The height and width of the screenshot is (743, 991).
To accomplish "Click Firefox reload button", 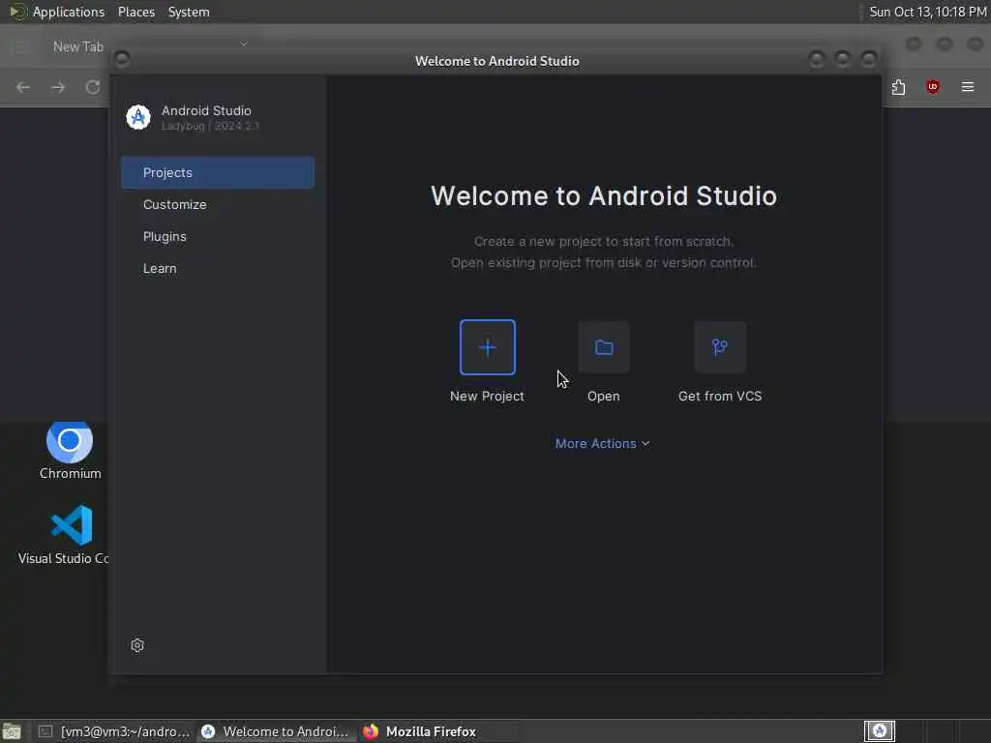I will point(93,87).
